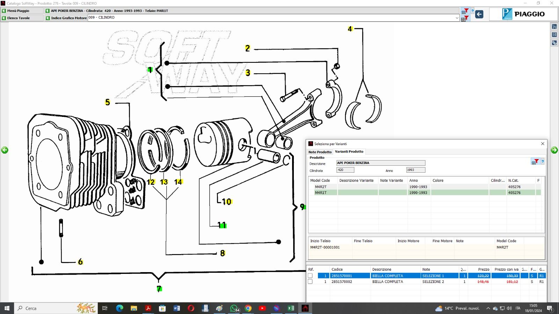Image resolution: width=559 pixels, height=314 pixels.
Task: Click the filter icon in Seleziona per Varianti panel
Action: click(x=535, y=162)
